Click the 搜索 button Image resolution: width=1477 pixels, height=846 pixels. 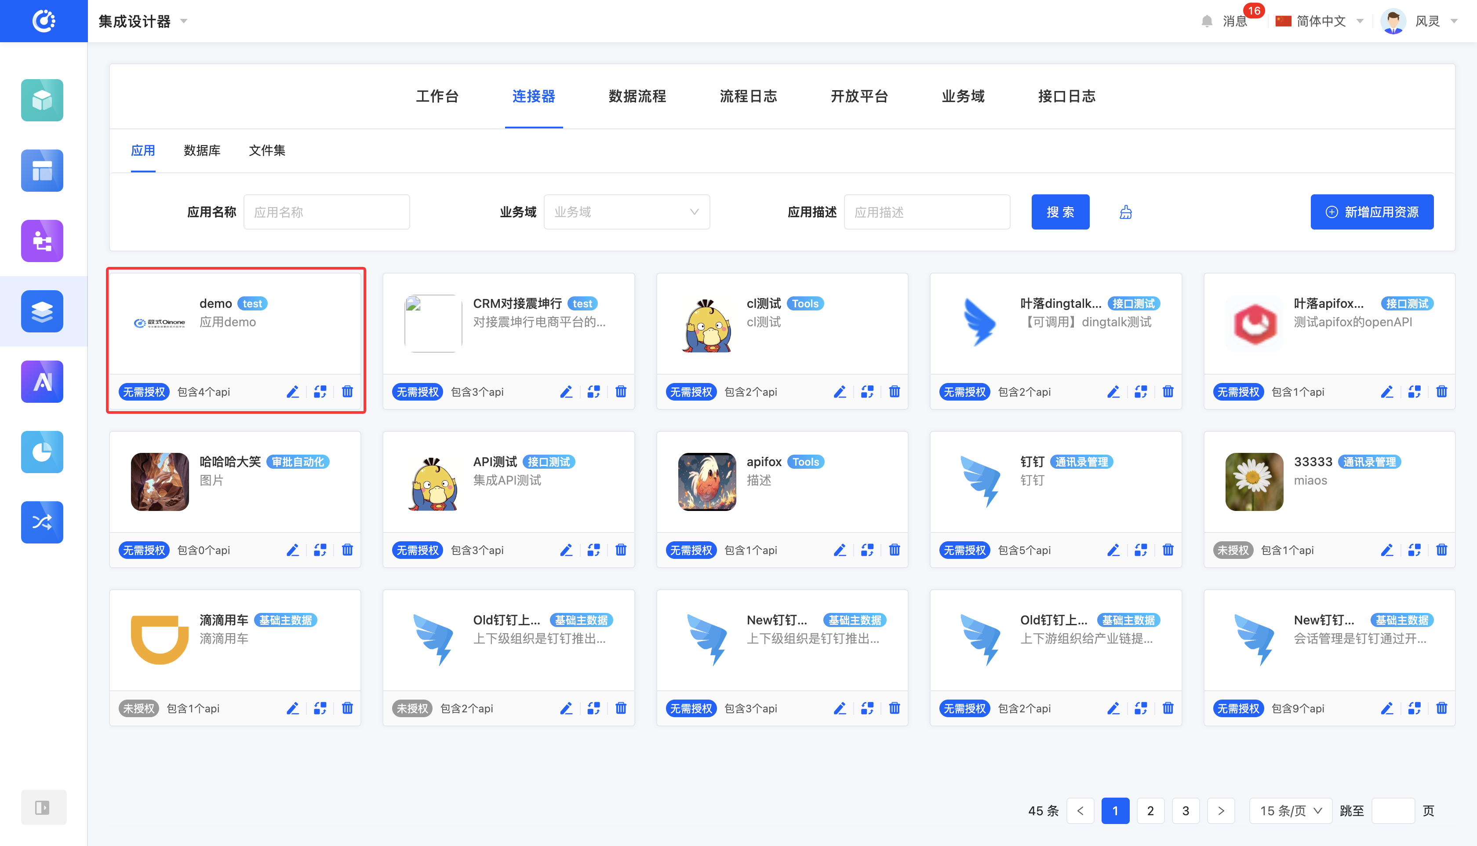click(x=1060, y=212)
